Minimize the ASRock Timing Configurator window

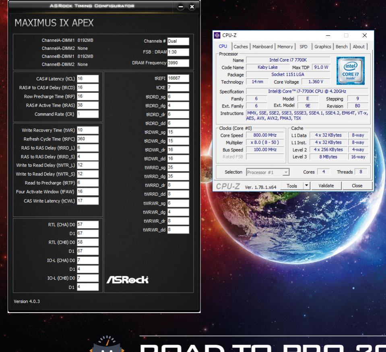(x=181, y=7)
